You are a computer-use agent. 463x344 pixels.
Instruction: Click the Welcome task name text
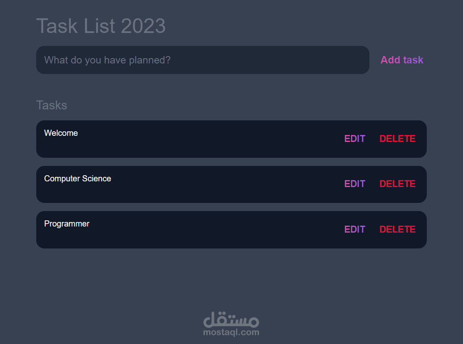[61, 133]
